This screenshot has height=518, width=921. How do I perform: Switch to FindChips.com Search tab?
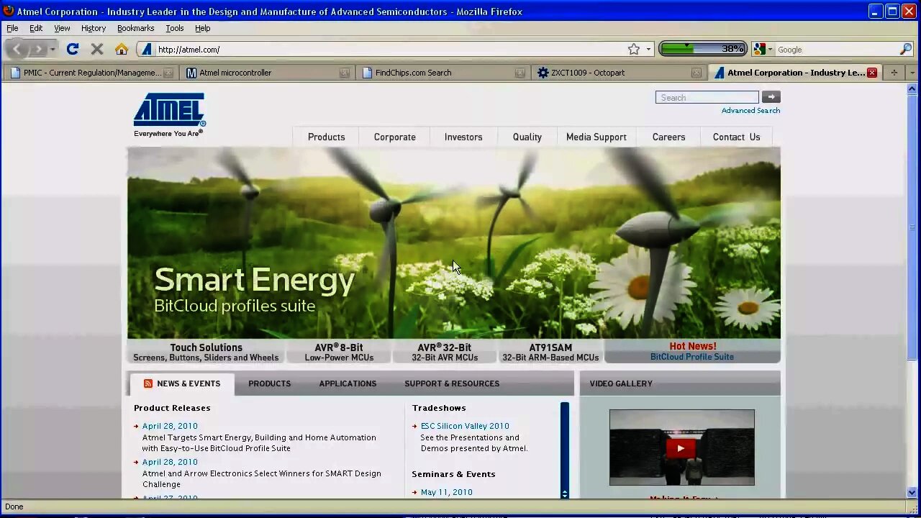[442, 73]
